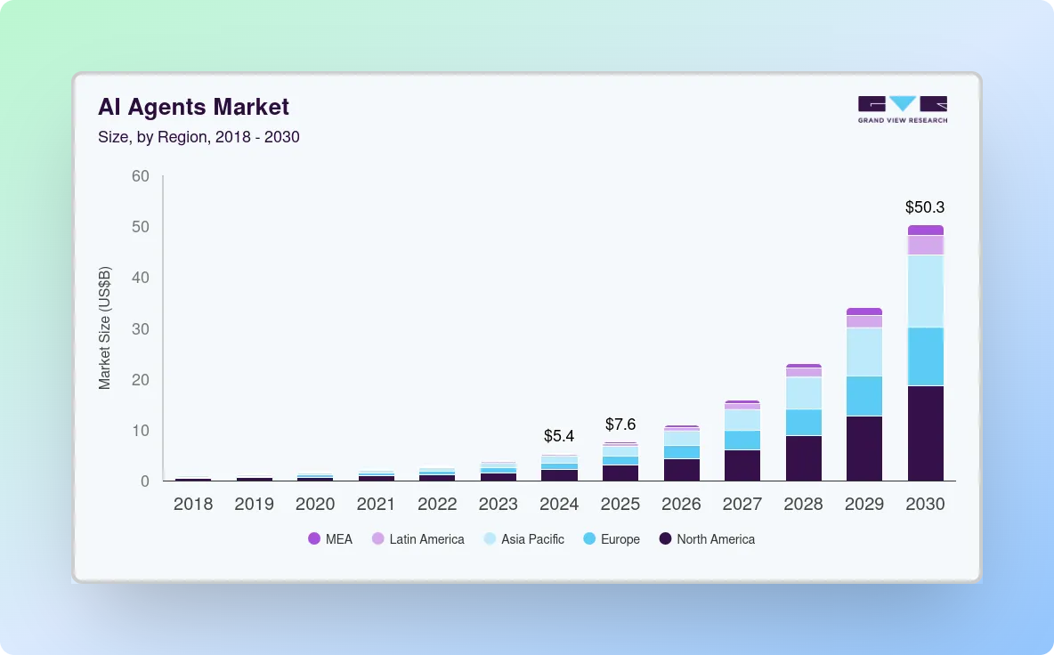Click the 2023 x-axis label
This screenshot has height=655, width=1054.
(x=499, y=504)
